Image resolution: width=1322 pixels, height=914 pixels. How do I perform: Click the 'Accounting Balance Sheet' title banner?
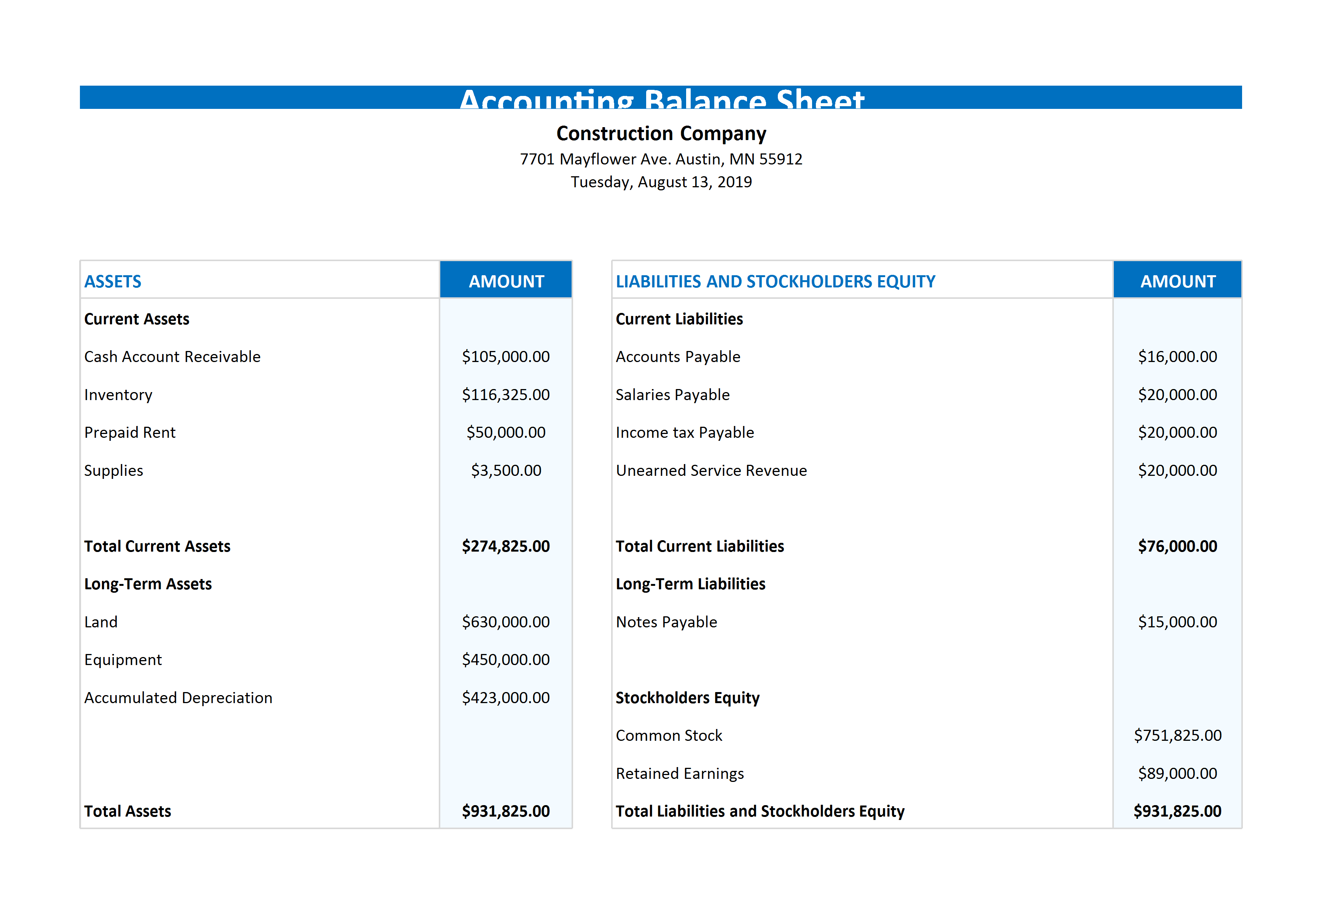[x=661, y=97]
